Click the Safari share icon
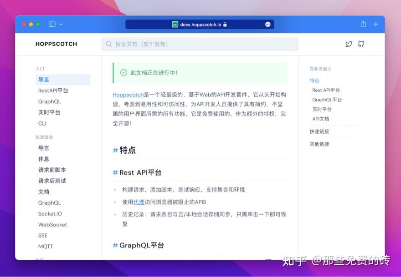Viewport: 401px width, 277px height. coord(363,24)
